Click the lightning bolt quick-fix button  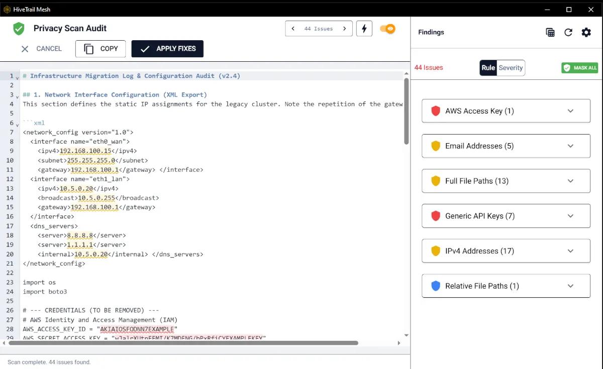364,29
